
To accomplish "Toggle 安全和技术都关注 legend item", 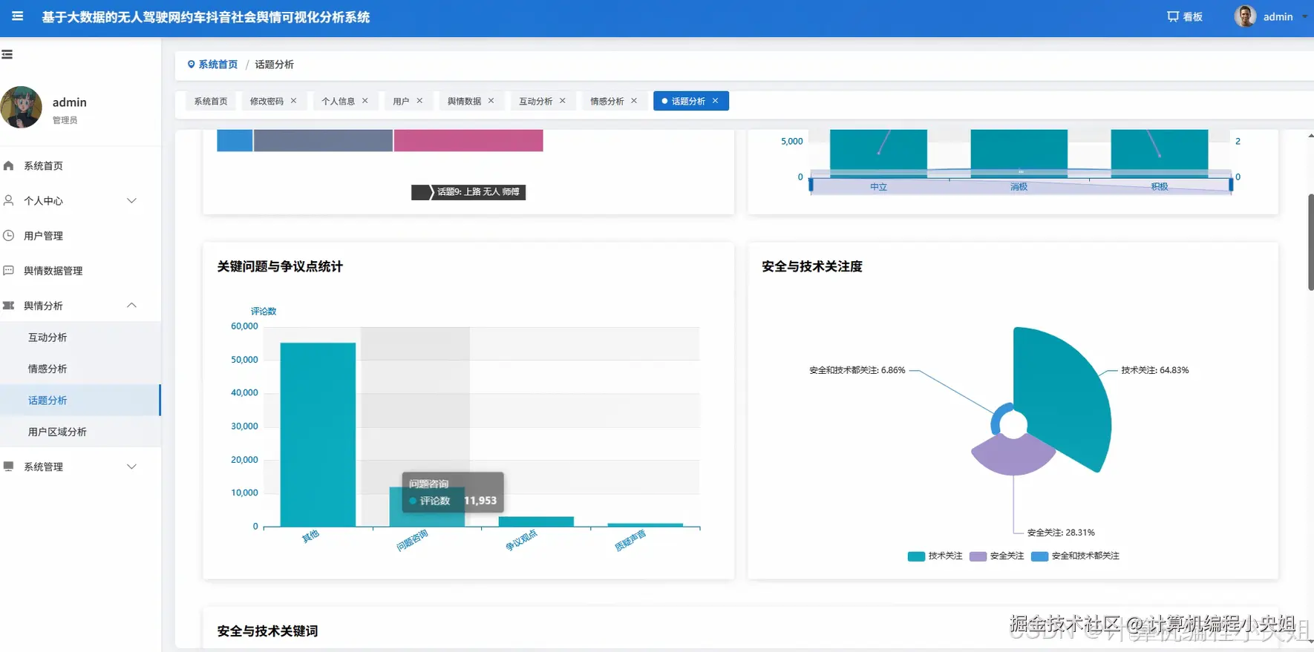I will click(1075, 556).
